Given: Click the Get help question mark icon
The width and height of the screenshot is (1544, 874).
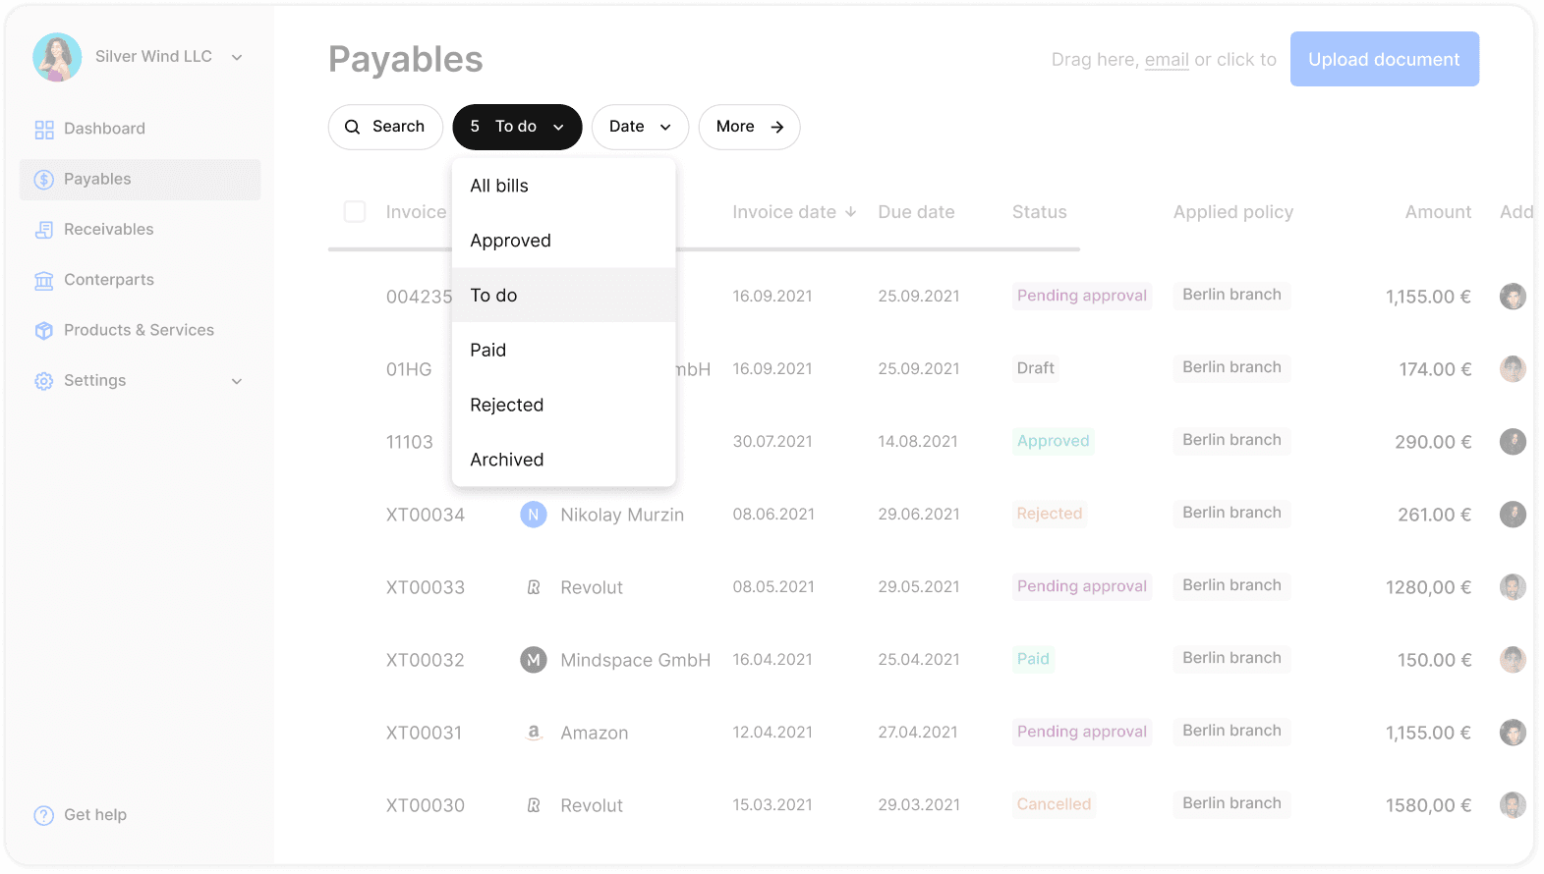Looking at the screenshot, I should pyautogui.click(x=44, y=815).
